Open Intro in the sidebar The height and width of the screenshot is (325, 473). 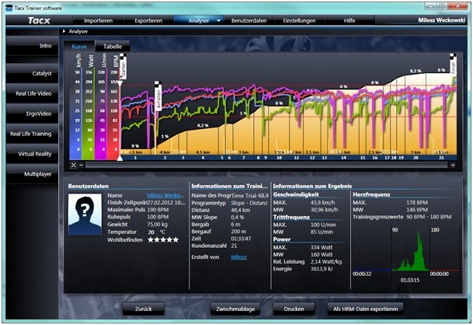(32, 46)
